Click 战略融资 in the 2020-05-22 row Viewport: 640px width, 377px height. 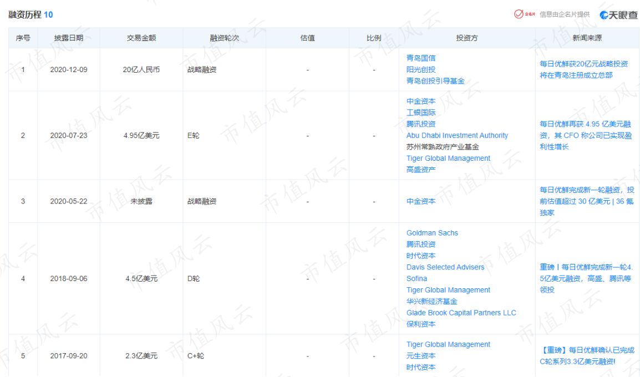[x=202, y=202]
